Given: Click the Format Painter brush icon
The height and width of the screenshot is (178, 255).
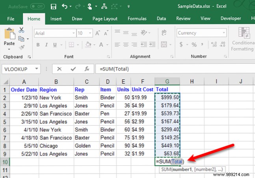Looking at the screenshot, I should click(22, 47).
